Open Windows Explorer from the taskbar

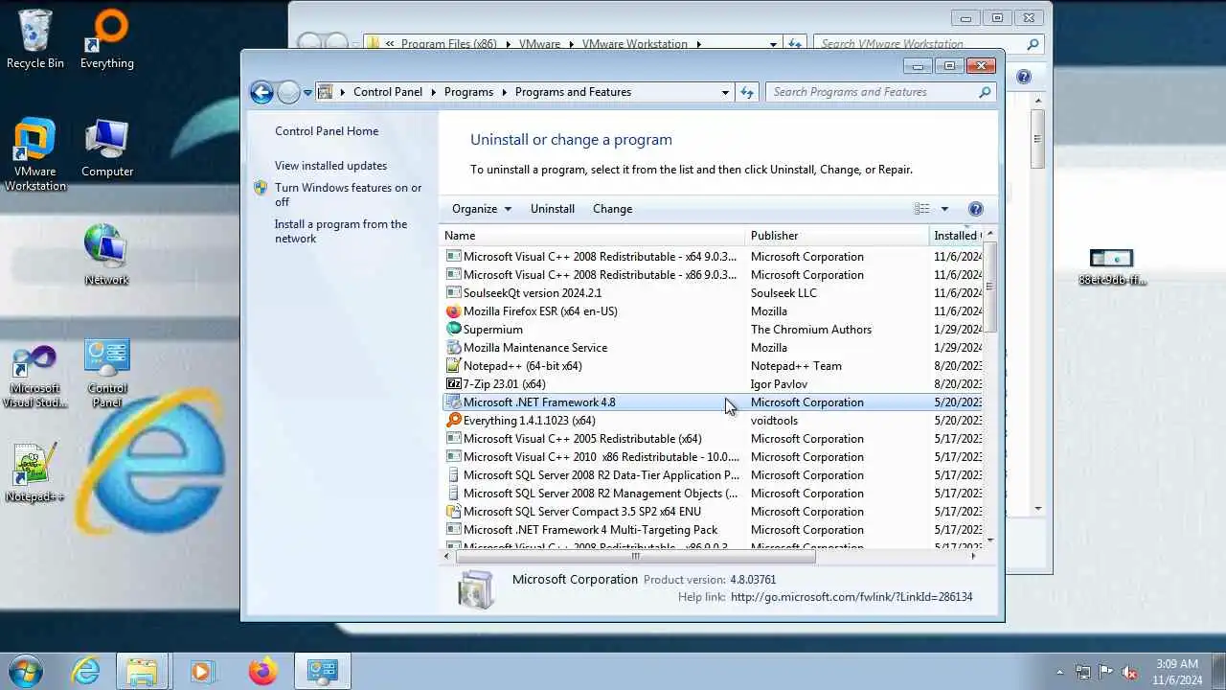pyautogui.click(x=142, y=671)
